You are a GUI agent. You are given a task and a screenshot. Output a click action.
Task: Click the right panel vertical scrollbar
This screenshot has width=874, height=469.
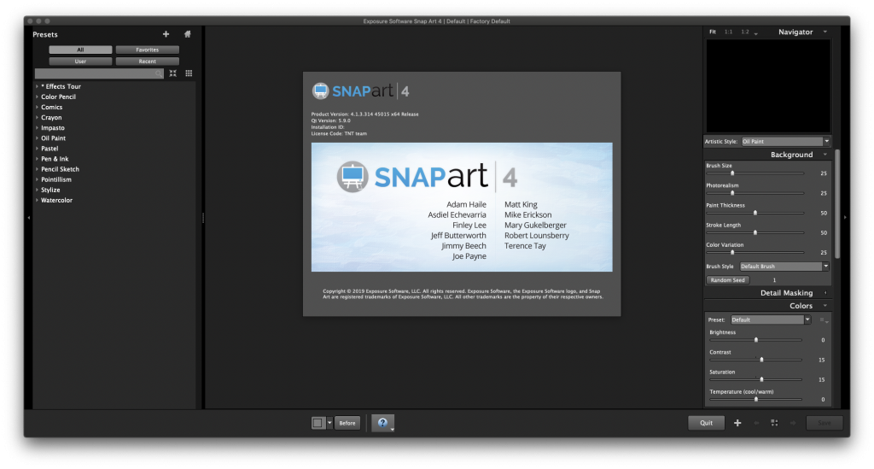[836, 203]
